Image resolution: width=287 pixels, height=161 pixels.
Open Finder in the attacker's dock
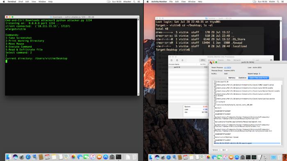click(x=9, y=157)
